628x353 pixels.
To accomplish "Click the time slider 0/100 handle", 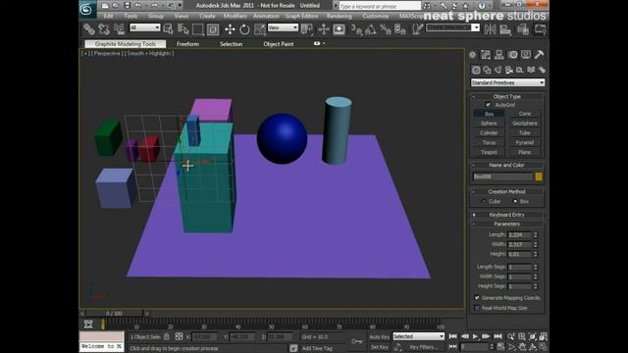I will click(x=114, y=314).
